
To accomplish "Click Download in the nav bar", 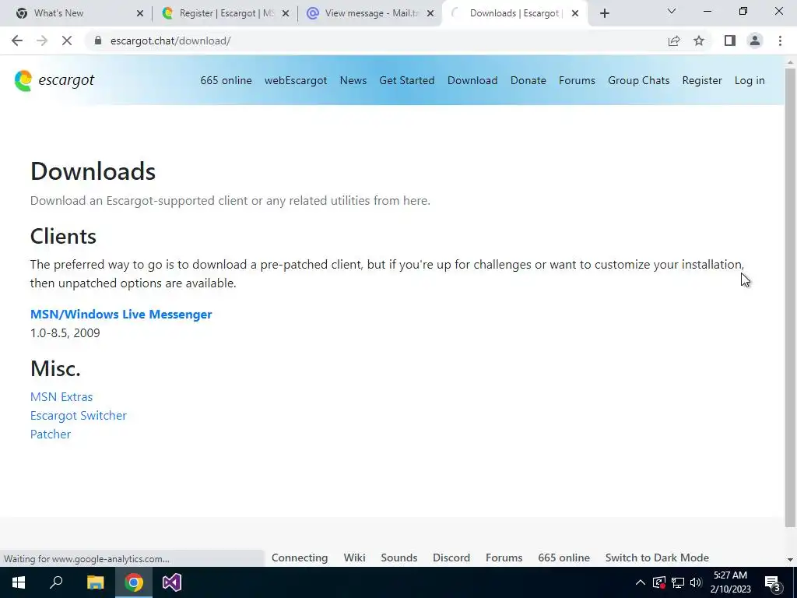I will click(472, 80).
